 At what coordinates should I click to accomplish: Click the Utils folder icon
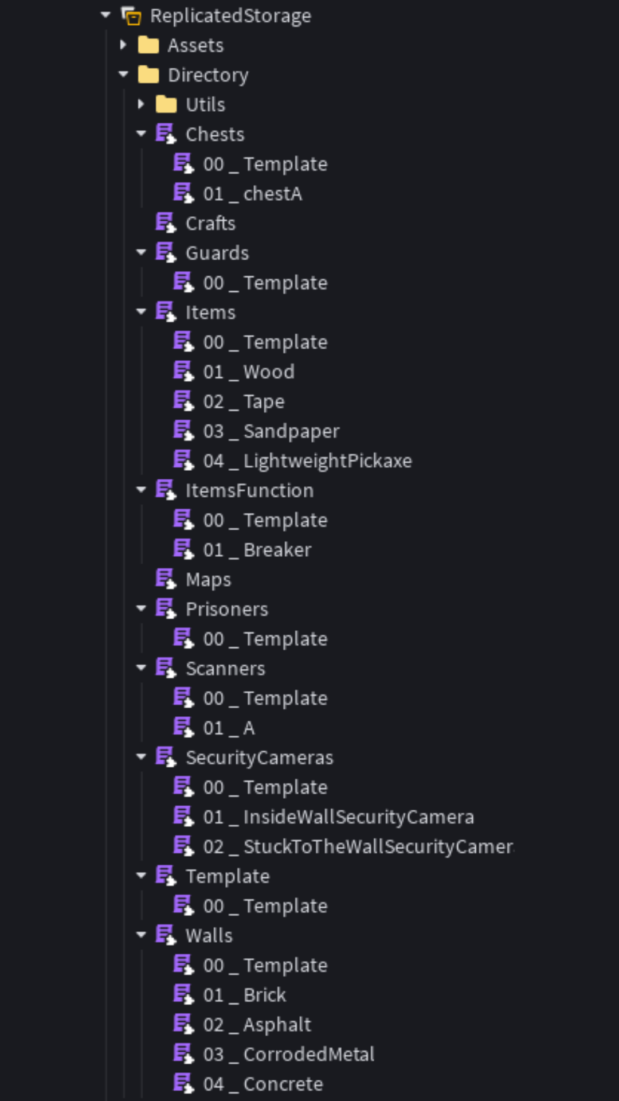[x=166, y=104]
